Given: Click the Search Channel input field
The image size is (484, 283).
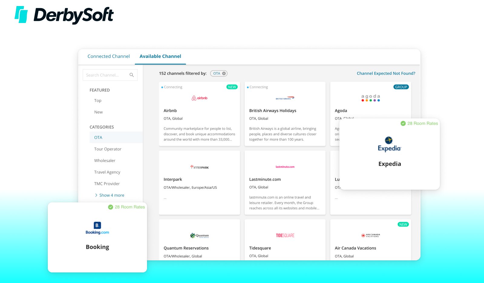Looking at the screenshot, I should click(110, 75).
